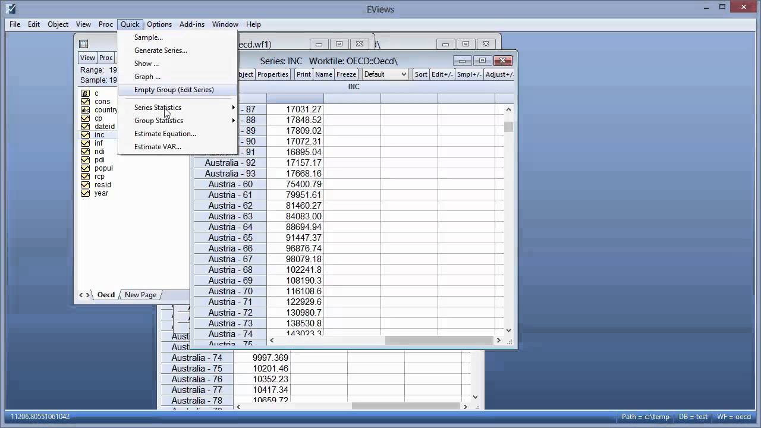Click Edit+/- button in series window
This screenshot has width=761, height=428.
click(x=442, y=74)
